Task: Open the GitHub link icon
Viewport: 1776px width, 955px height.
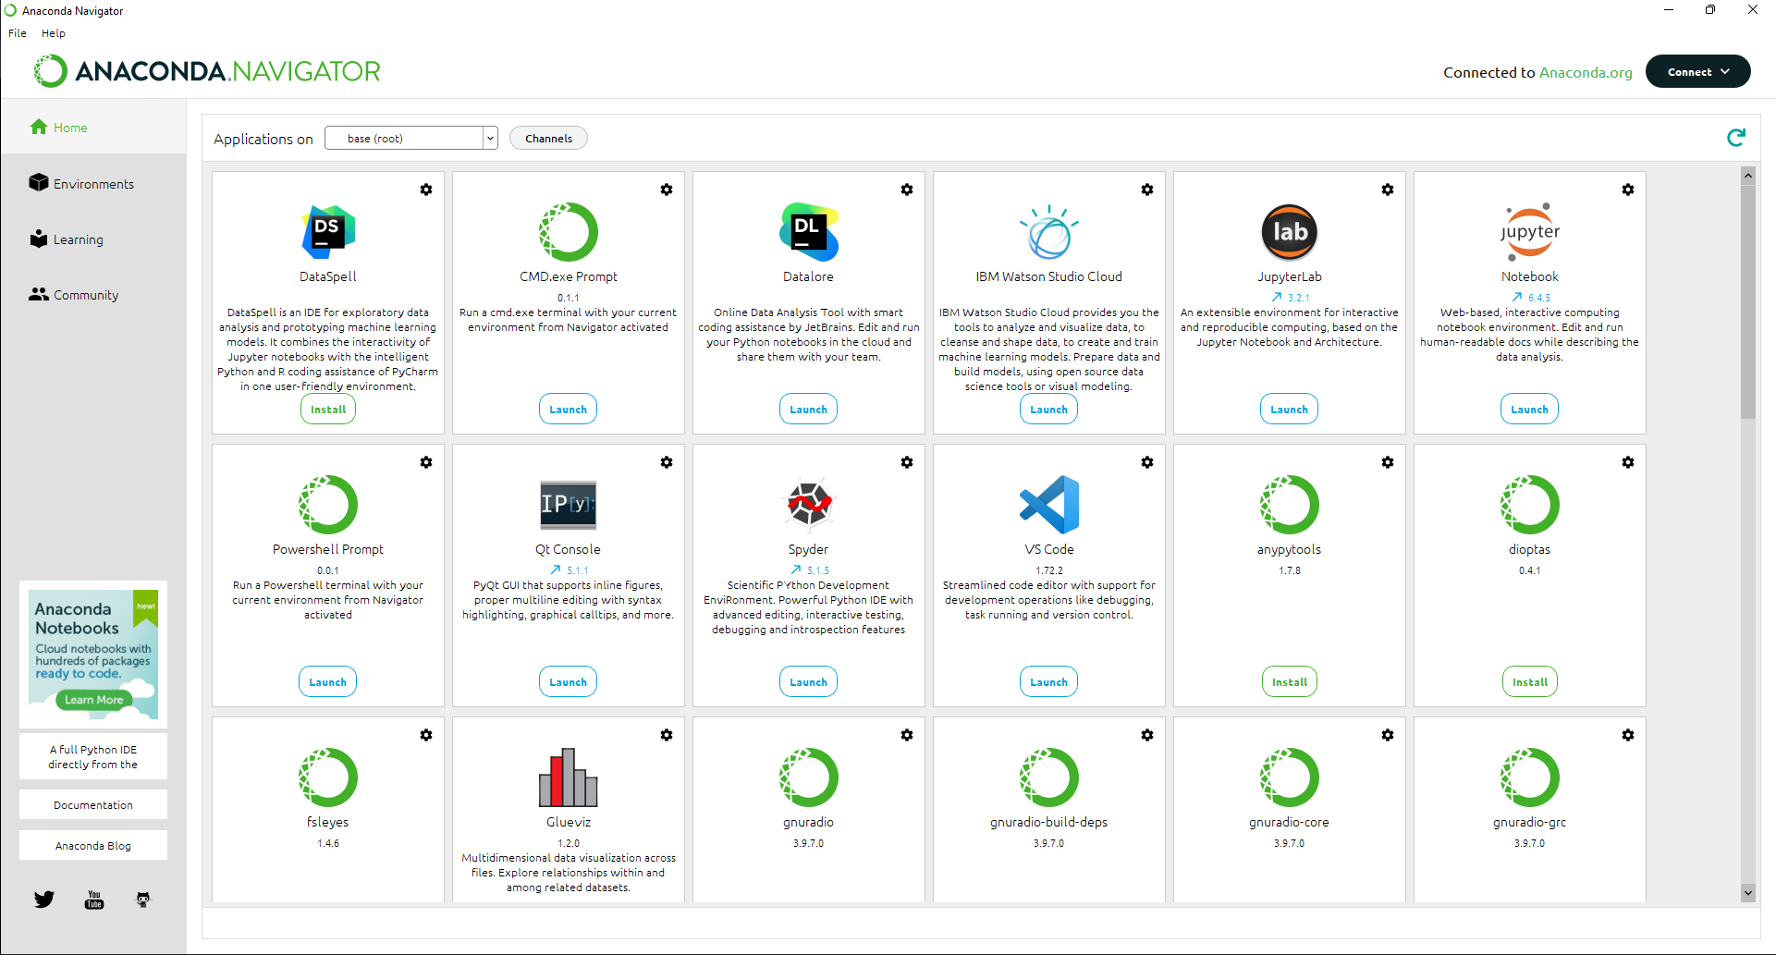Action: coord(143,900)
